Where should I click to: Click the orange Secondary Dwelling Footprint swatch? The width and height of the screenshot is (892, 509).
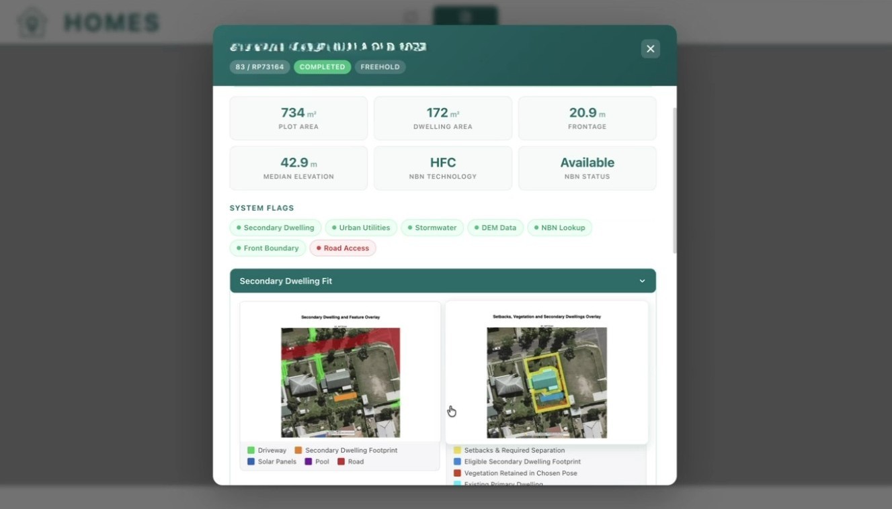pos(298,451)
